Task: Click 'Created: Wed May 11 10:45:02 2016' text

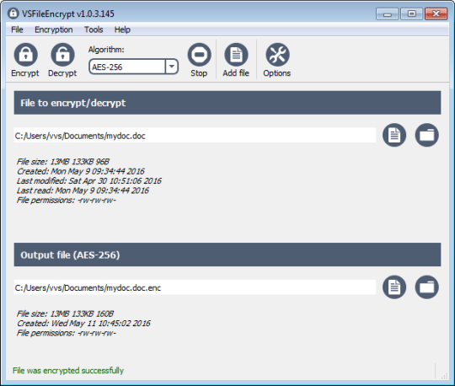Action: [83, 324]
